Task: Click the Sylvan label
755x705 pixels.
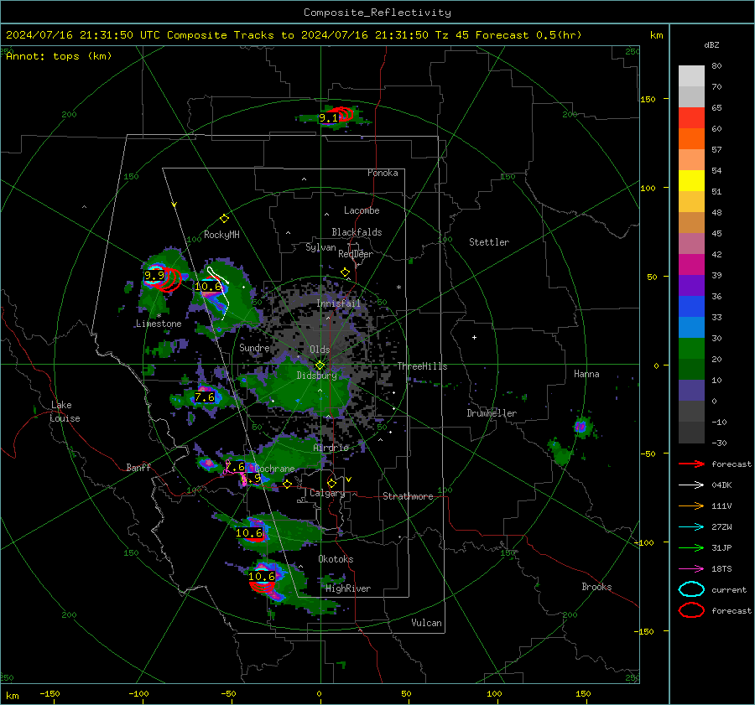Action: pyautogui.click(x=320, y=247)
